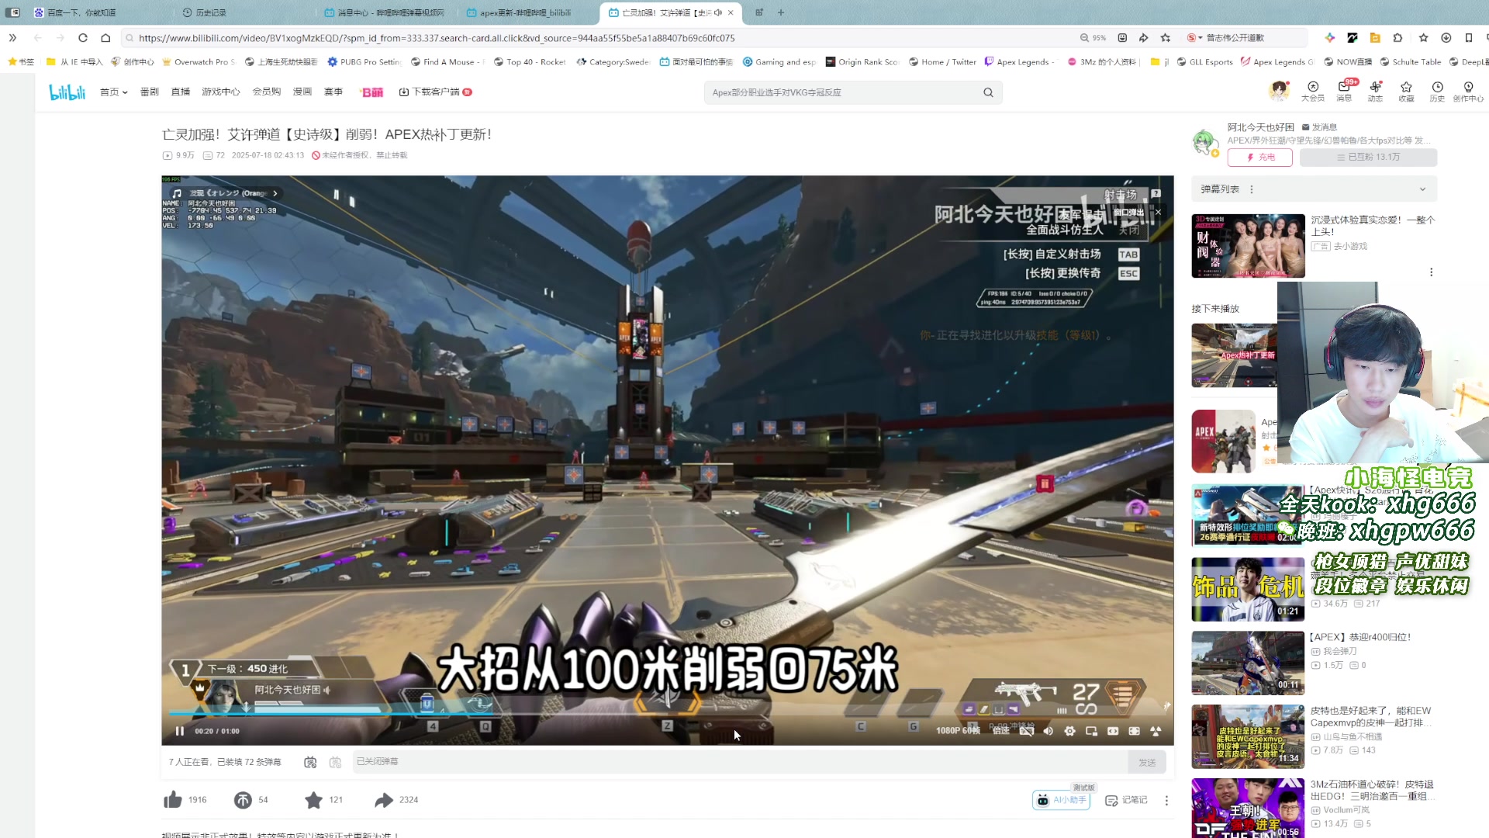
Task: Switch player to wide-screen mode
Action: pyautogui.click(x=1113, y=731)
